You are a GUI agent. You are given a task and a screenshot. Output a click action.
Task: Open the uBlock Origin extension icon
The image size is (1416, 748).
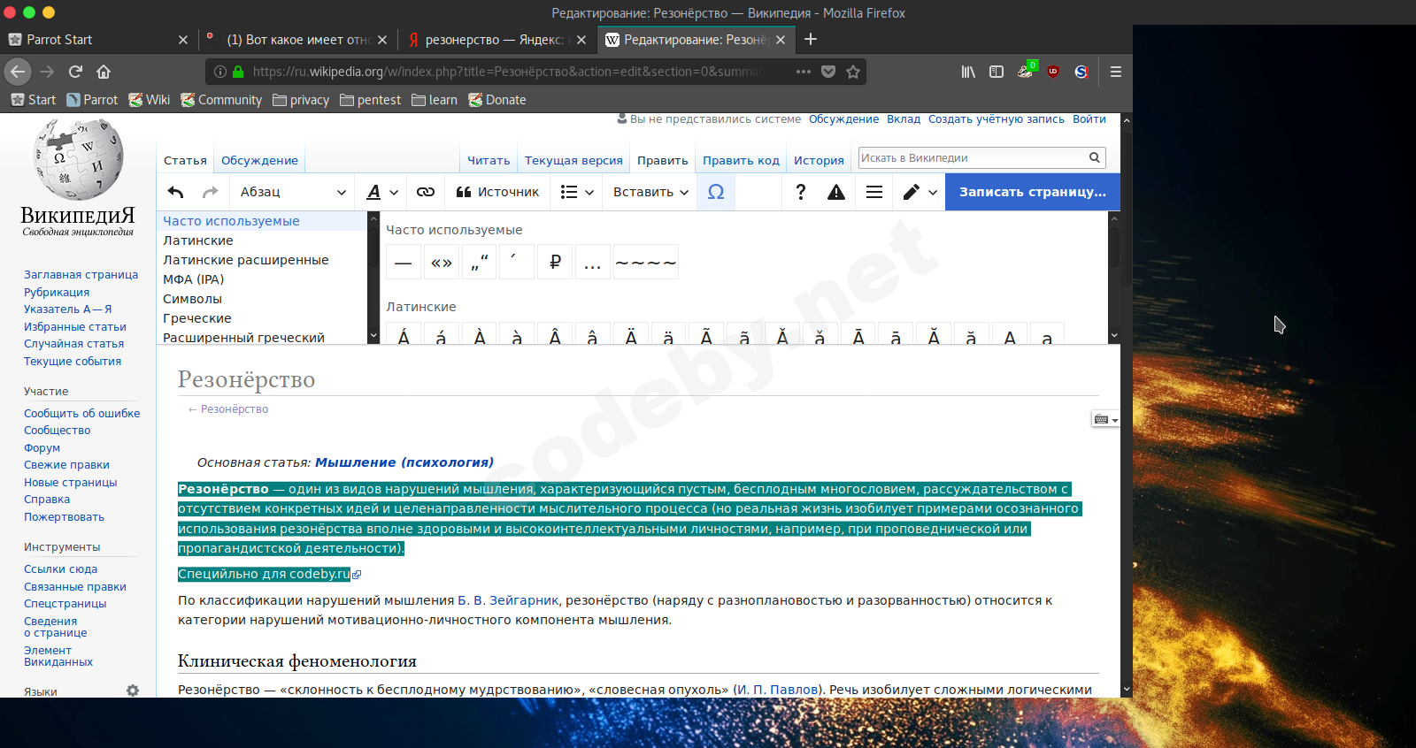1053,72
